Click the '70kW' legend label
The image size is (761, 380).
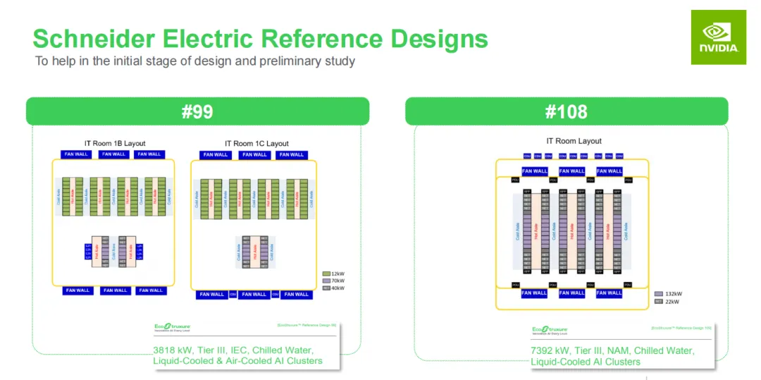tap(338, 281)
